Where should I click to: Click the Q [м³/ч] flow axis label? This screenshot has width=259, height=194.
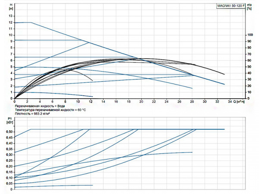pyautogui.click(x=240, y=101)
